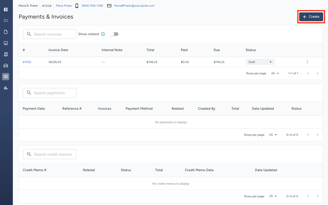This screenshot has width=328, height=205.
Task: Click the #1006 record number in header
Action: click(x=47, y=6)
